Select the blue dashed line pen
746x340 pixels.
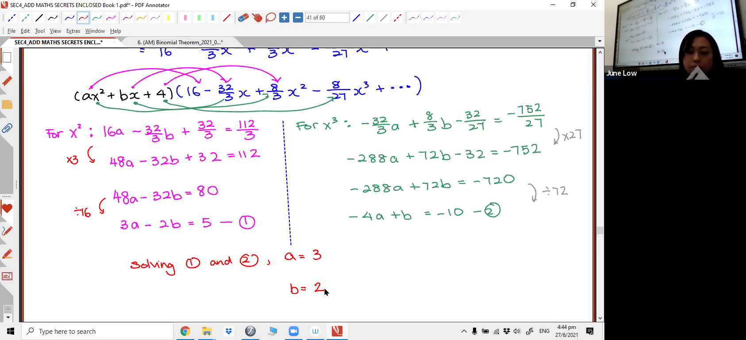[x=12, y=18]
